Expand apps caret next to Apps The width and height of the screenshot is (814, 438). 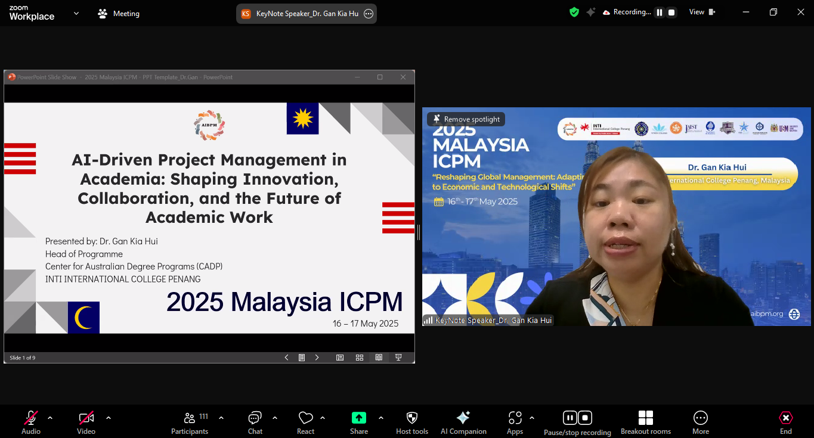coord(532,418)
